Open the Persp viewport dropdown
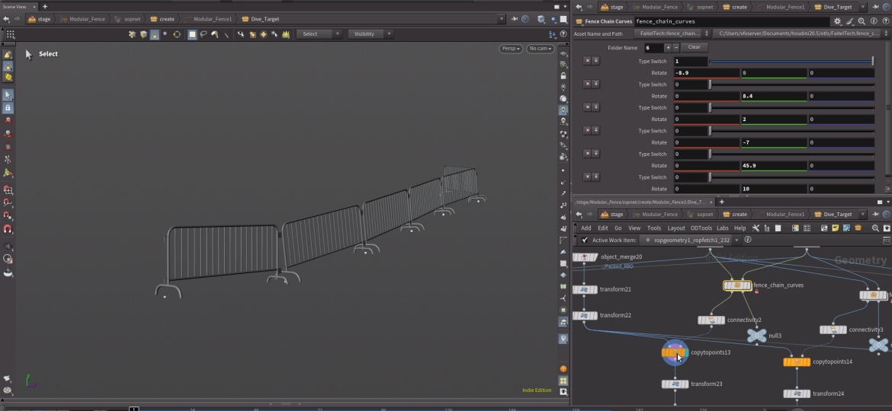The height and width of the screenshot is (411, 892). [510, 49]
